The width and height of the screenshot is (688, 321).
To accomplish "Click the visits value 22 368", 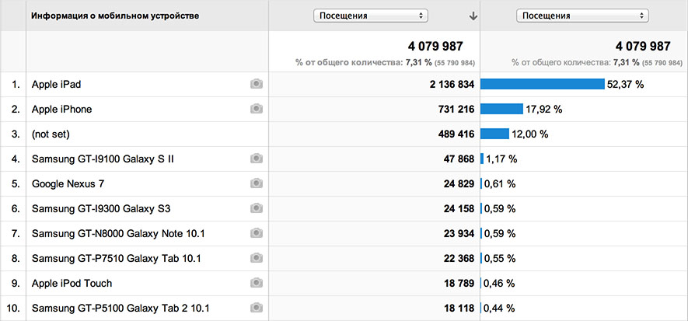I will (x=459, y=259).
